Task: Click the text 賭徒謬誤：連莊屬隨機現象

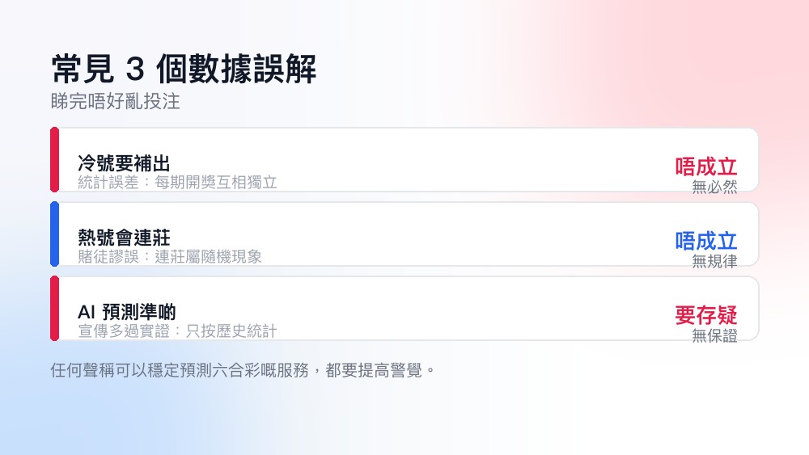Action: click(x=170, y=256)
